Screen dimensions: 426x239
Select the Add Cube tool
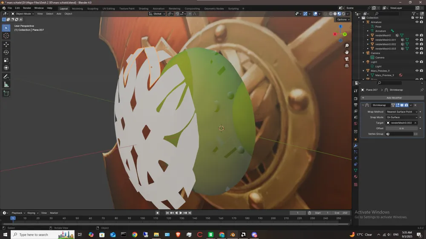click(x=6, y=94)
